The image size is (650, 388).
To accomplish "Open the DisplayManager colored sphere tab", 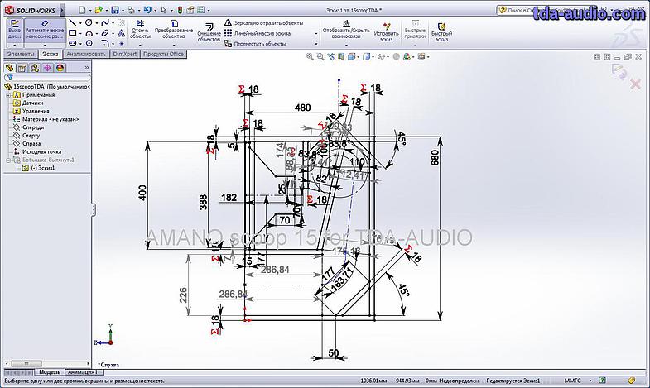I will 60,68.
